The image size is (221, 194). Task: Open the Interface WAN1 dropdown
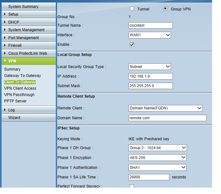(x=150, y=35)
